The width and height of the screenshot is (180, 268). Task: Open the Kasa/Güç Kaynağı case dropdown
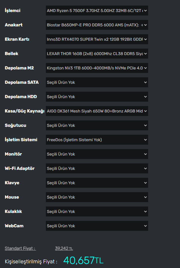[97, 111]
